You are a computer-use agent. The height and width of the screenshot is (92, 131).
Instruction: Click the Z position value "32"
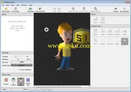click(x=27, y=56)
